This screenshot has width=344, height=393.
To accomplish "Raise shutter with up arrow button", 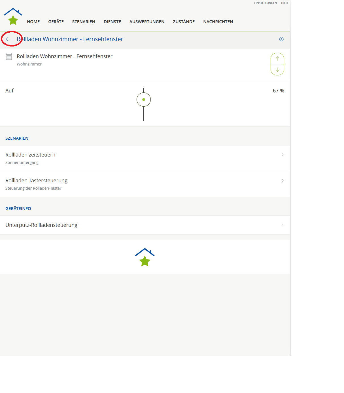I will pos(277,59).
